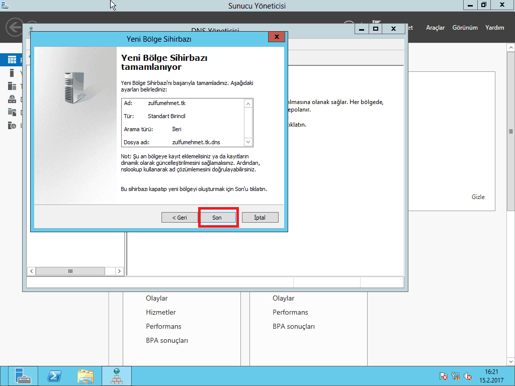Switch to DNS Manager in the taskbar
The height and width of the screenshot is (386, 515).
click(x=117, y=376)
